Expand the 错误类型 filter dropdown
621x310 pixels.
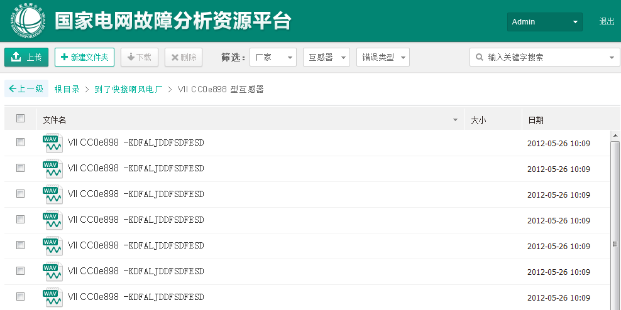coord(383,57)
